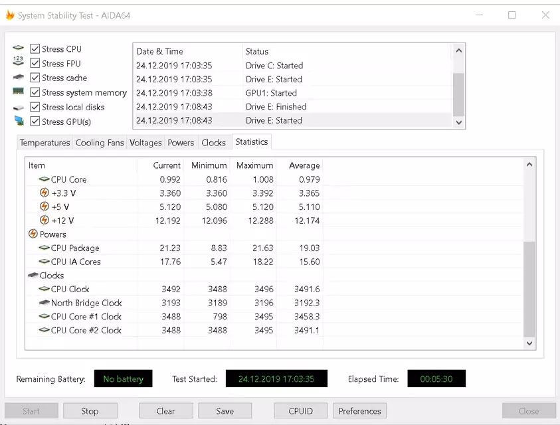Select the log entry at 24.12.2019 17:08:43 'Drive E: Started'
Image resolution: width=560 pixels, height=425 pixels.
[293, 120]
